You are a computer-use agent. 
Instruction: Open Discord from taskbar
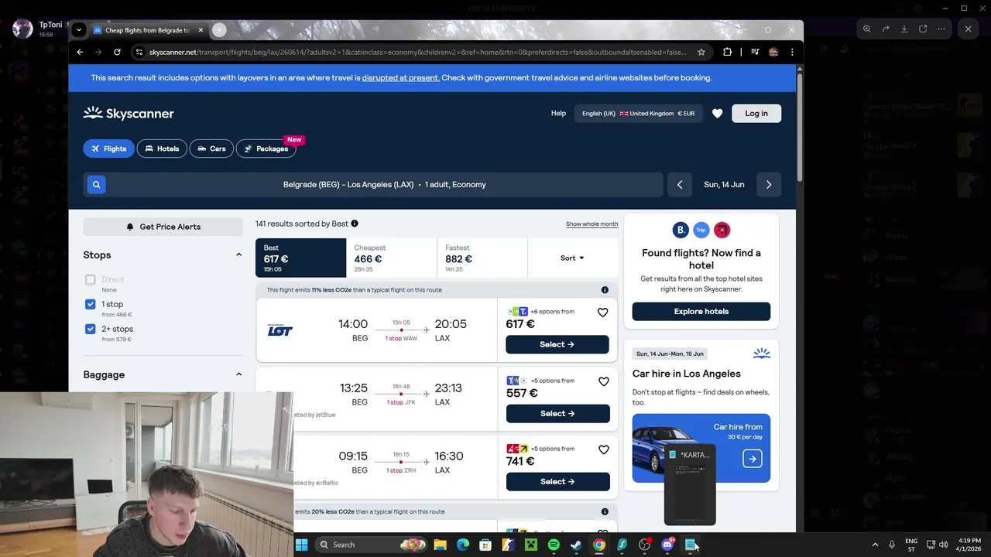[x=667, y=545]
